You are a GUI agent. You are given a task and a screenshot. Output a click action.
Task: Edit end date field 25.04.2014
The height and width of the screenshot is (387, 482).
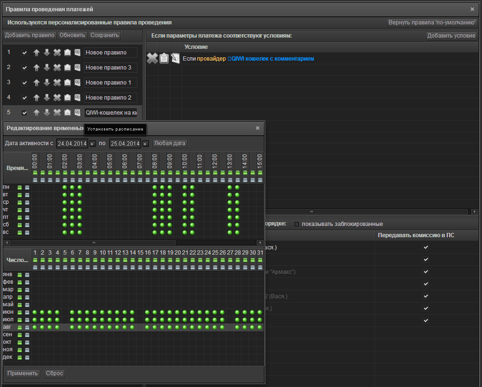[125, 144]
